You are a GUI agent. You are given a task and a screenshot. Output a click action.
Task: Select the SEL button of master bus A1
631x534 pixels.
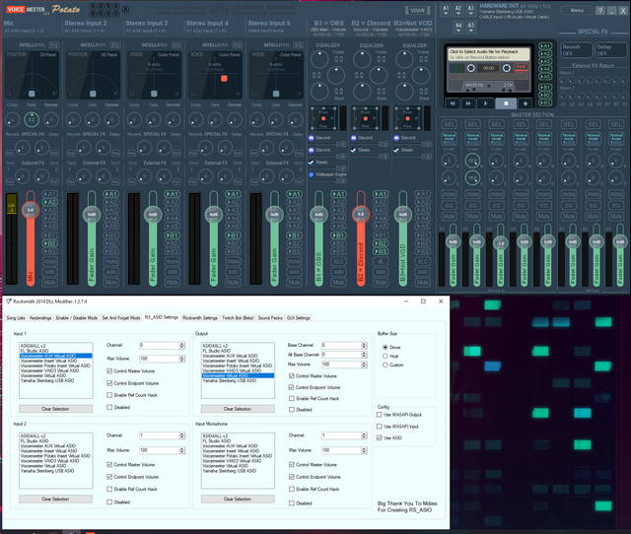(450, 125)
